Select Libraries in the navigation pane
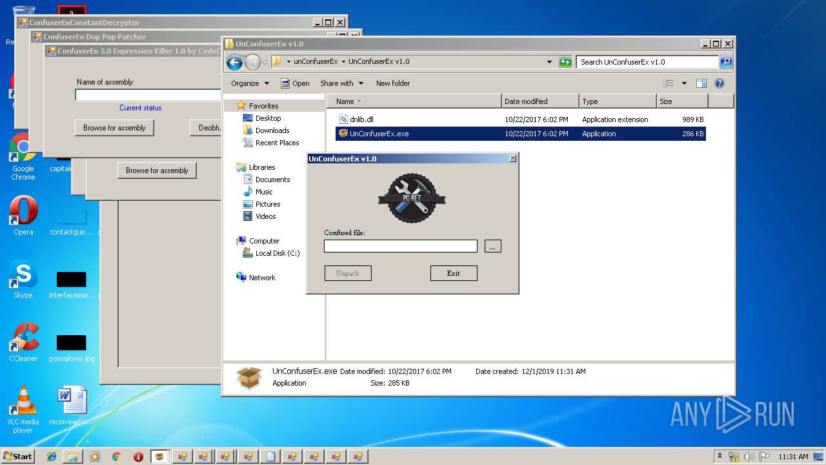This screenshot has width=826, height=465. coord(262,167)
